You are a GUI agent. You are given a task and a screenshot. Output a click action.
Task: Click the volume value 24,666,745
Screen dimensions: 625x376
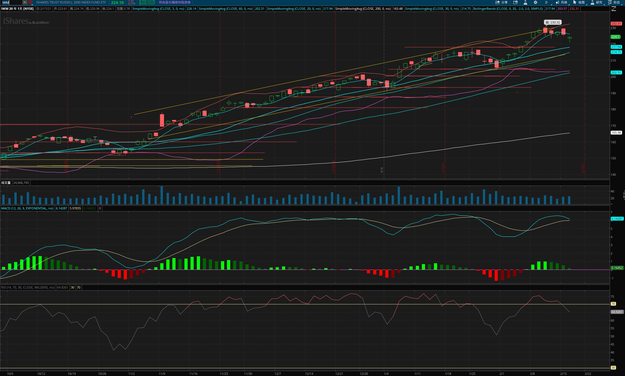click(21, 183)
